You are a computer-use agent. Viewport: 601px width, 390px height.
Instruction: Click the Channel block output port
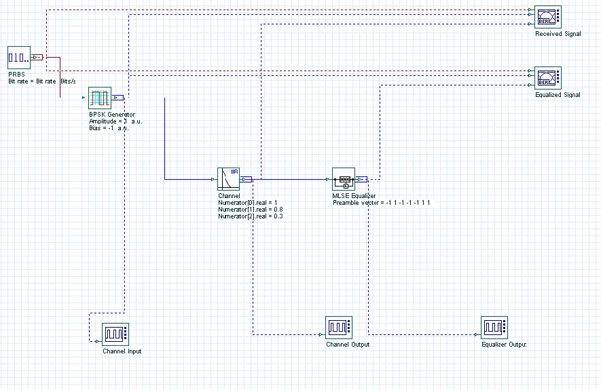[x=246, y=180]
